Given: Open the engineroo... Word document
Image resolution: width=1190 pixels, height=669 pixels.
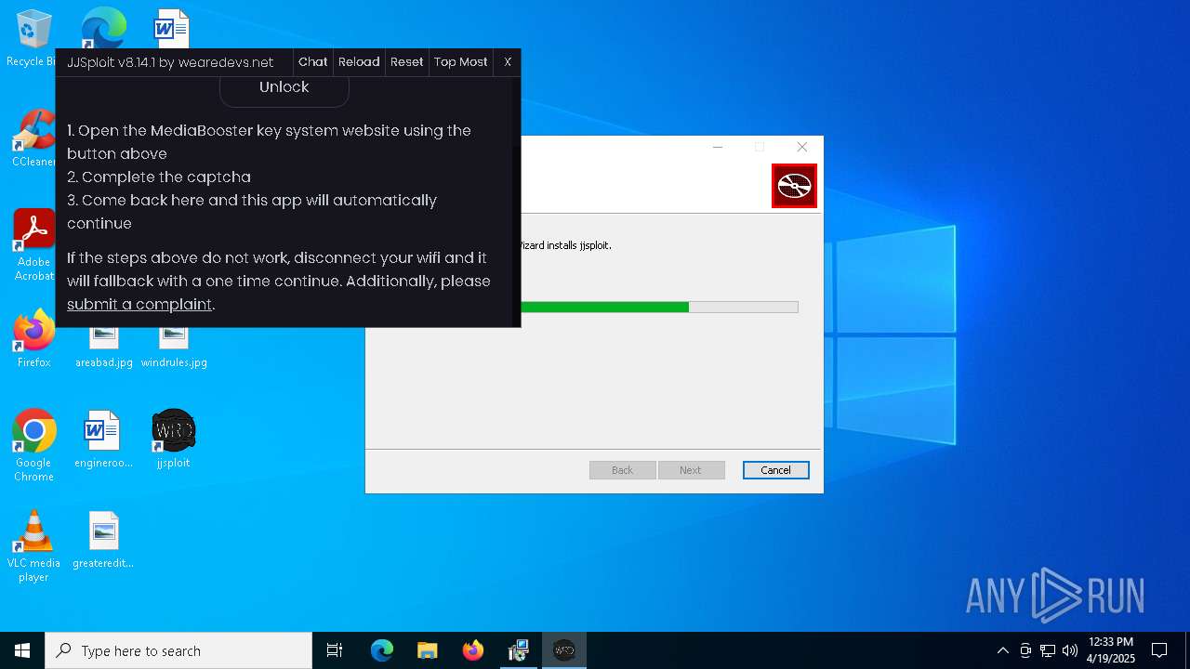Looking at the screenshot, I should (x=103, y=439).
